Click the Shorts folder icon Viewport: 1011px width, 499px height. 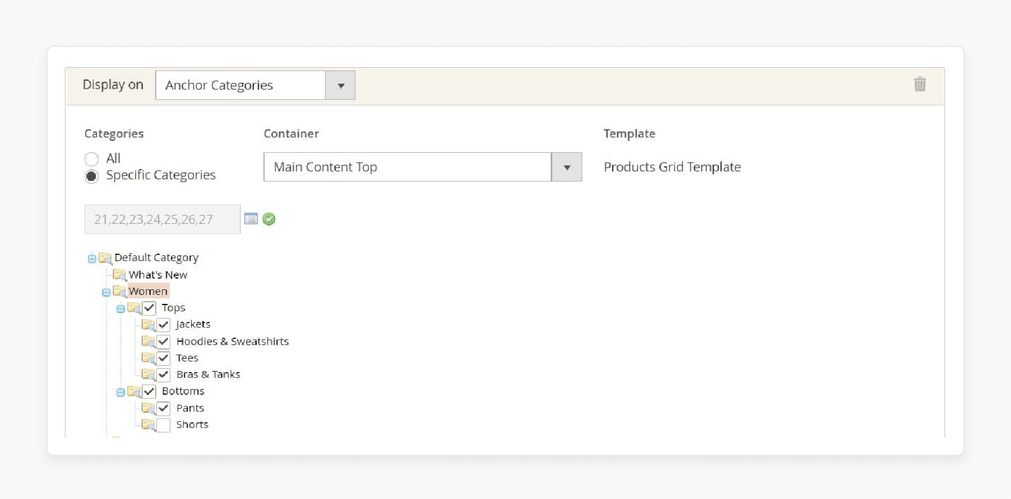[x=148, y=424]
